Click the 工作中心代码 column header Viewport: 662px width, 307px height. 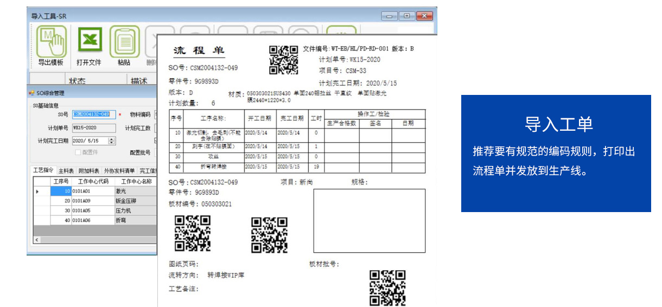[93, 181]
